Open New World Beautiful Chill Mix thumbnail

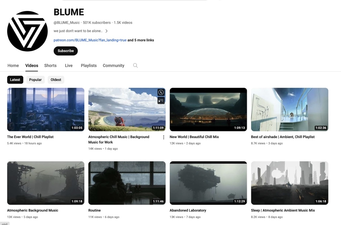pyautogui.click(x=208, y=109)
